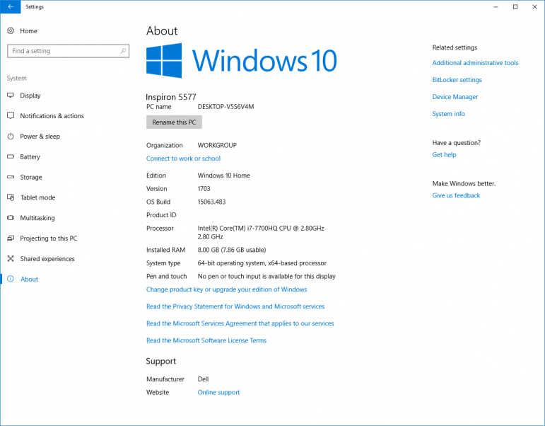Select the Shared experiences label
The image size is (545, 426).
(x=47, y=258)
